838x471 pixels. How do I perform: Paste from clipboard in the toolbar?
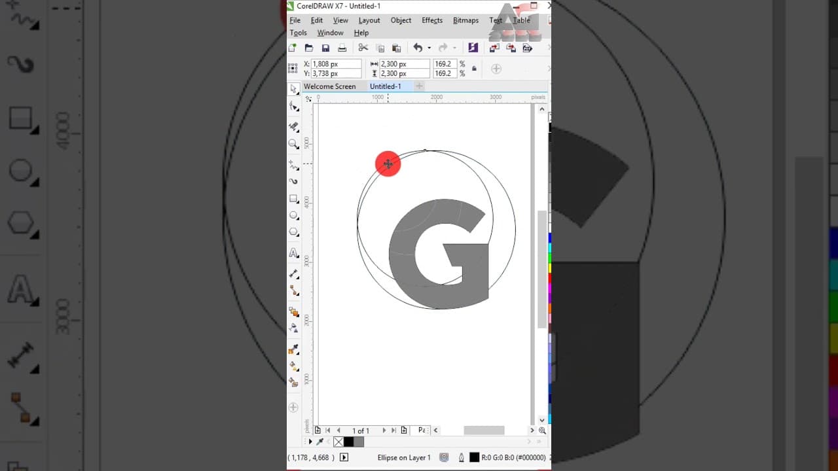click(x=396, y=48)
